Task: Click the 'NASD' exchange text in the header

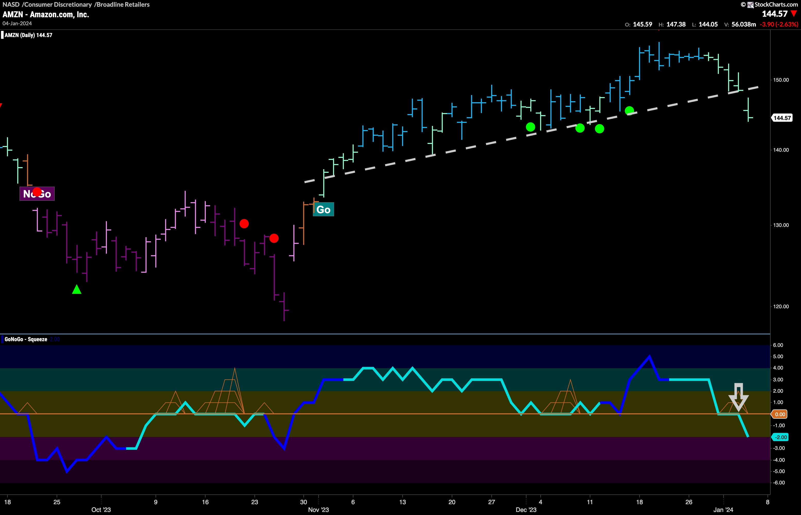Action: (11, 4)
